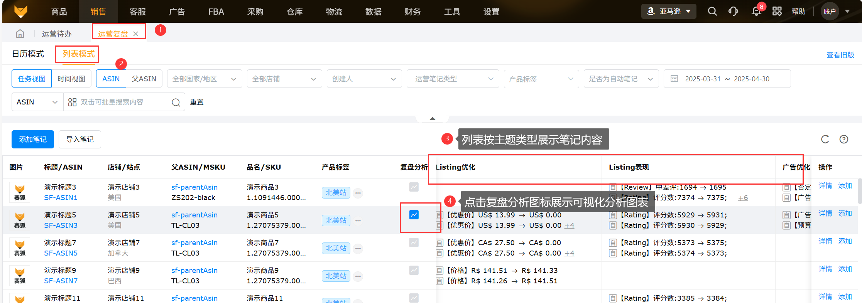
Task: Click product thumbnail for 演示标题5
Action: click(20, 220)
